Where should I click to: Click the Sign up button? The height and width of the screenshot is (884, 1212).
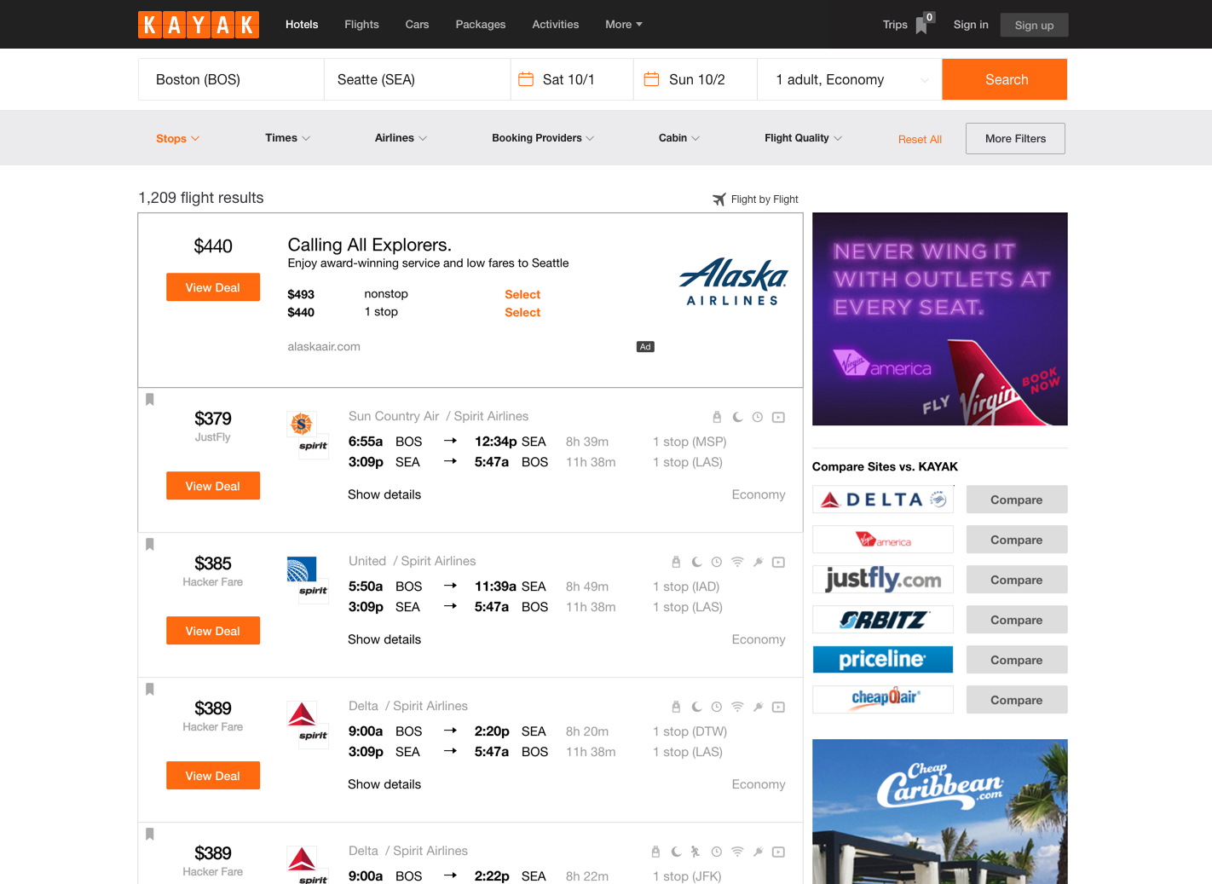coord(1034,25)
